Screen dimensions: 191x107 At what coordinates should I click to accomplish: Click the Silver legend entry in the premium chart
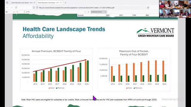pyautogui.click(x=52, y=88)
